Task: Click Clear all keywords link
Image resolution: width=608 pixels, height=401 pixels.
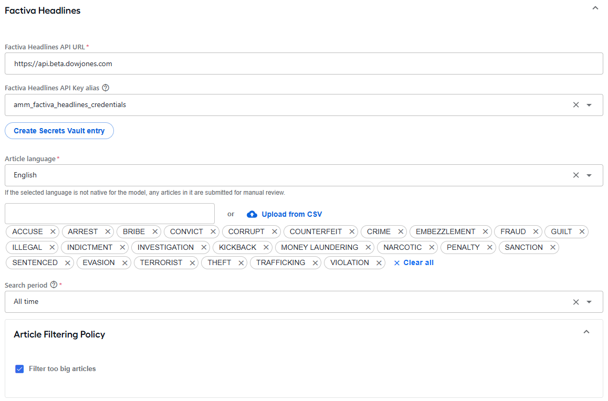Action: (x=414, y=262)
